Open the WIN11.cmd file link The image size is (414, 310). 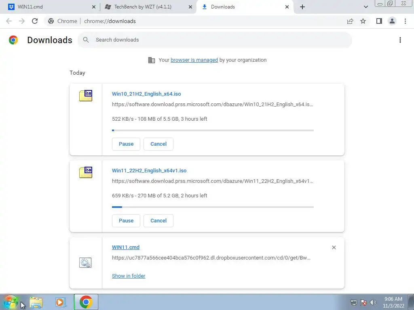pos(126,247)
